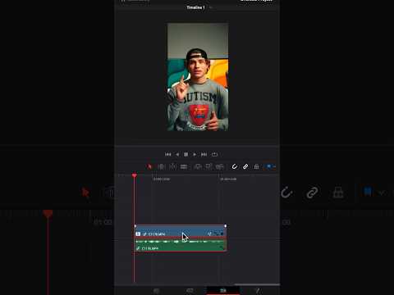Toggle Loop playback button
Screen dimensions: 394x295
[x=214, y=155]
